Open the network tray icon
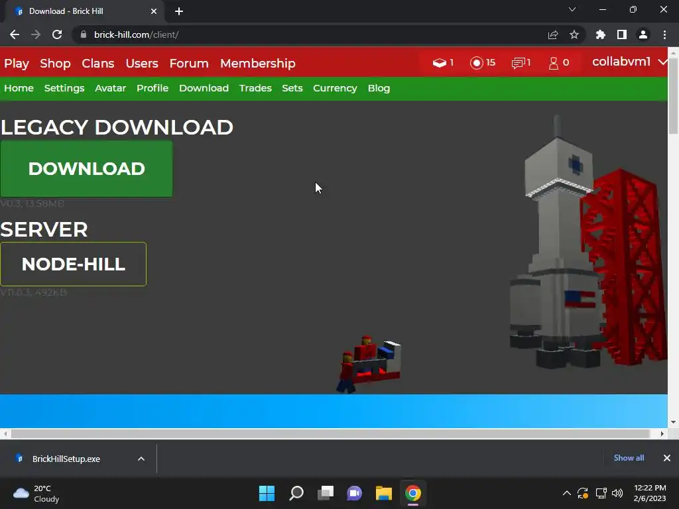The image size is (679, 509). coord(601,493)
